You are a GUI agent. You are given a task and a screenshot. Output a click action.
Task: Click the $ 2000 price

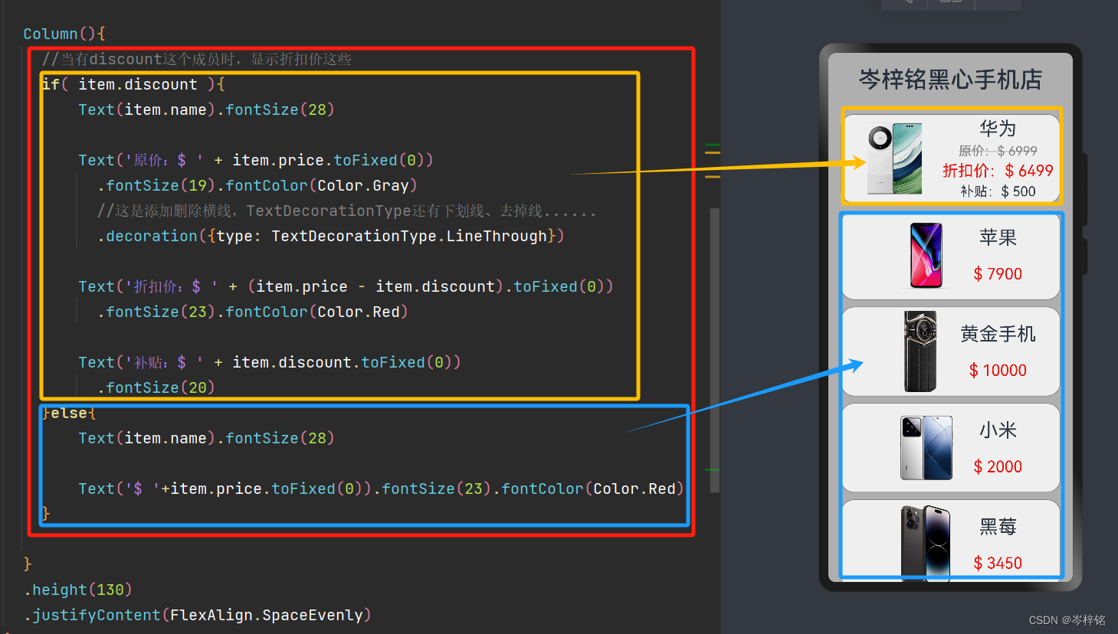pyautogui.click(x=998, y=467)
